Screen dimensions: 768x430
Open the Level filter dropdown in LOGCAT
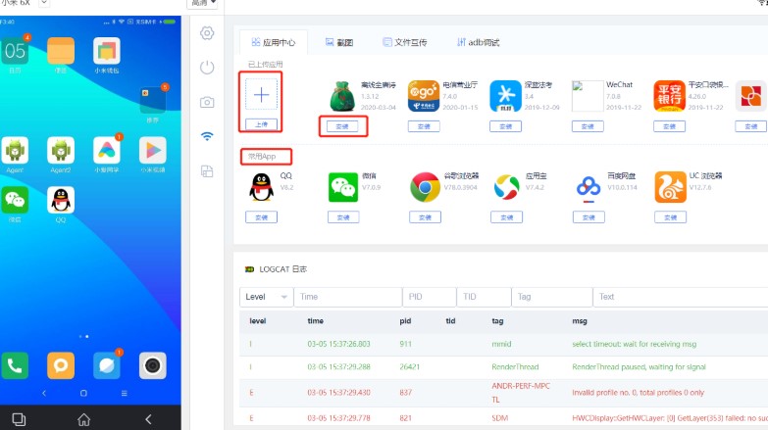(267, 297)
